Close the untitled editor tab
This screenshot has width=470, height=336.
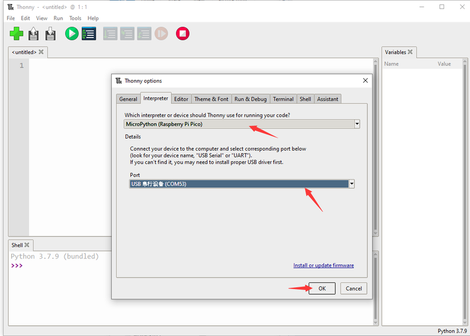(x=41, y=52)
